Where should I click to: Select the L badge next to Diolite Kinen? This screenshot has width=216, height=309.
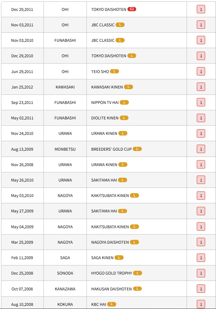124,118
